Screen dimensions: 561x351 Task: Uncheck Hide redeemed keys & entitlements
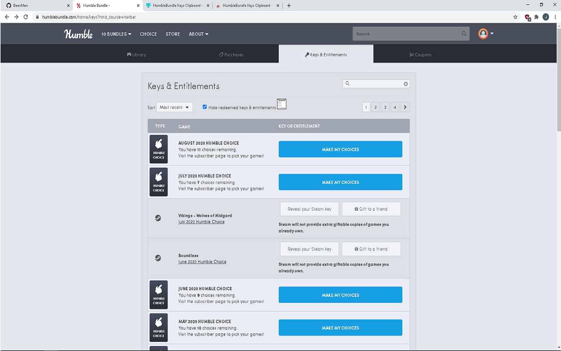coord(205,106)
